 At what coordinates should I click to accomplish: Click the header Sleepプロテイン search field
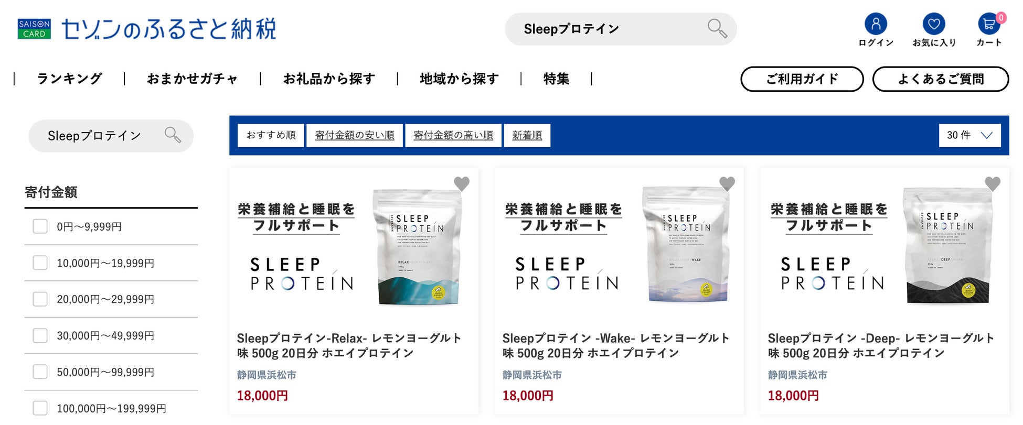[603, 29]
